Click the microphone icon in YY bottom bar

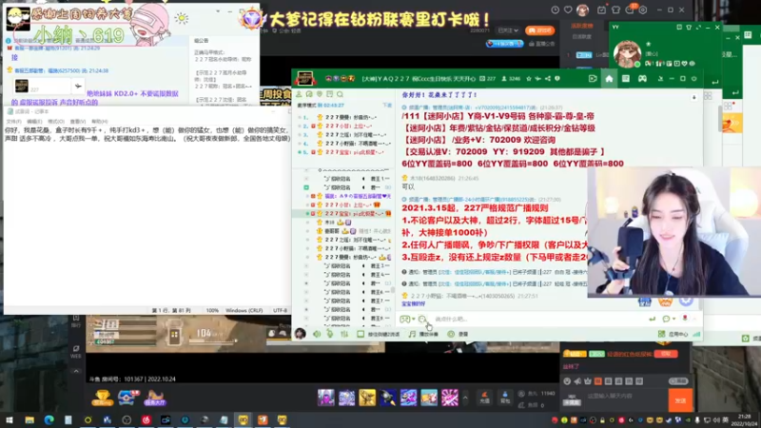click(330, 334)
